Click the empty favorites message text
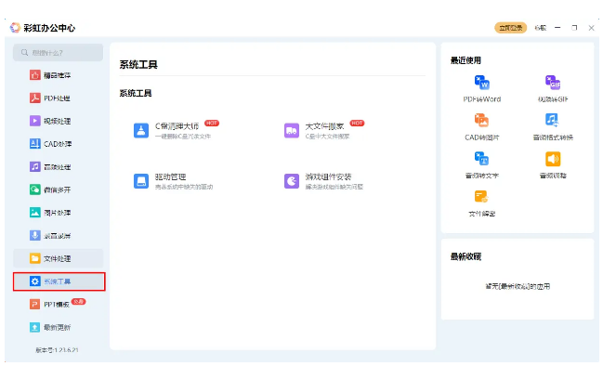This screenshot has width=603, height=366. pos(518,286)
